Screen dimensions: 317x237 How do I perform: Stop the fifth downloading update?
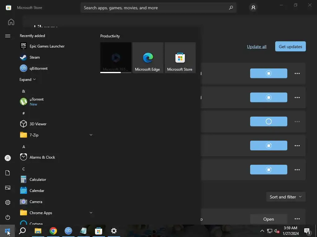click(268, 169)
